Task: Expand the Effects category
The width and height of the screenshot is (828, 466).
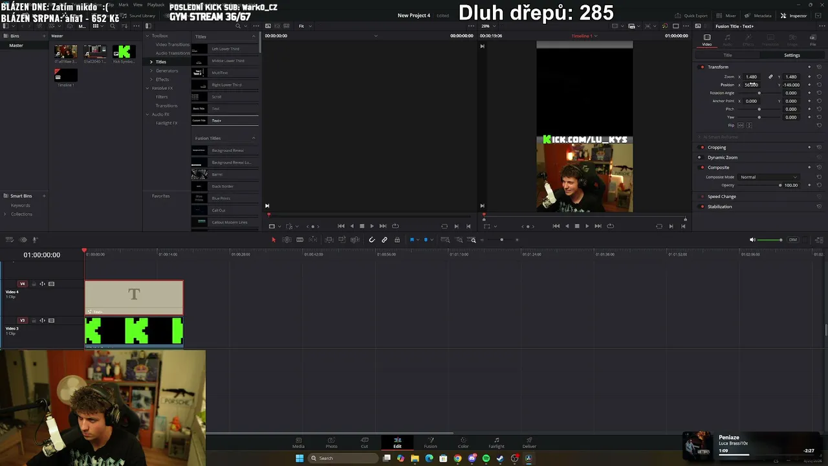Action: point(151,80)
